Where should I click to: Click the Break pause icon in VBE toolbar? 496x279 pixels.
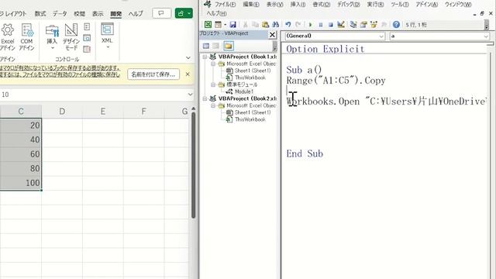click(320, 24)
